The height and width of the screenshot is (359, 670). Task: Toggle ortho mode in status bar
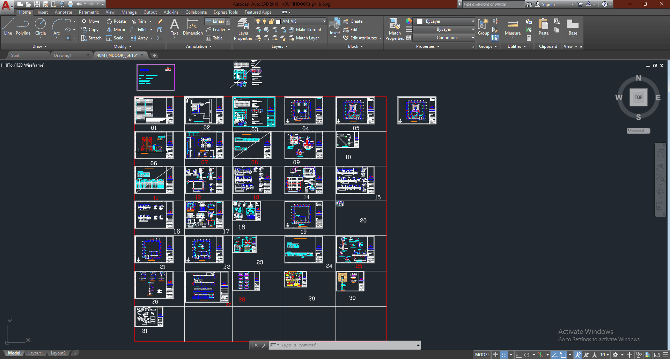(518, 355)
